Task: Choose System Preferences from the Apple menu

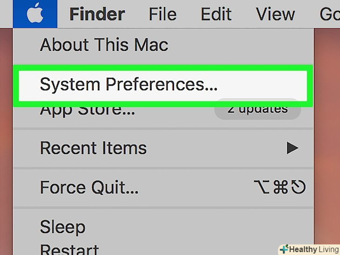Action: pyautogui.click(x=128, y=85)
